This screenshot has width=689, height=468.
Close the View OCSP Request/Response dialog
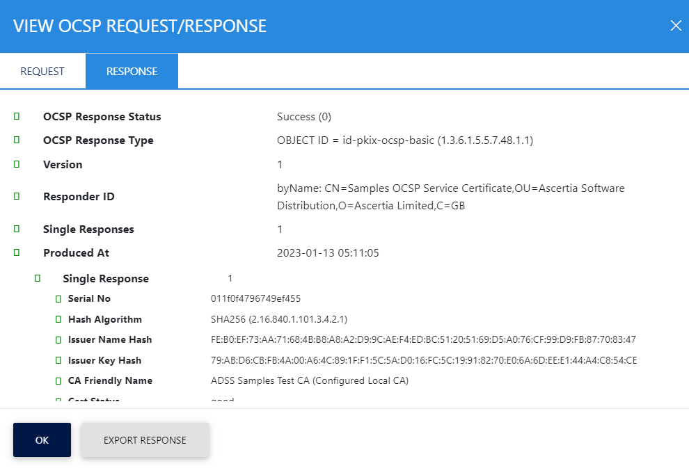tap(675, 26)
